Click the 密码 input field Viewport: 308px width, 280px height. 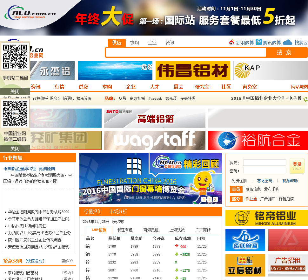pos(264,170)
